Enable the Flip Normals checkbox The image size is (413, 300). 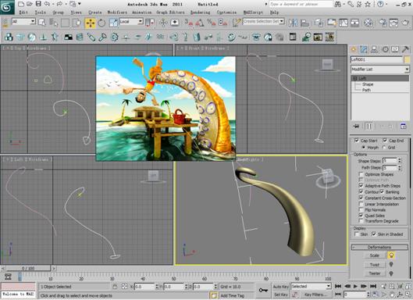[361, 210]
